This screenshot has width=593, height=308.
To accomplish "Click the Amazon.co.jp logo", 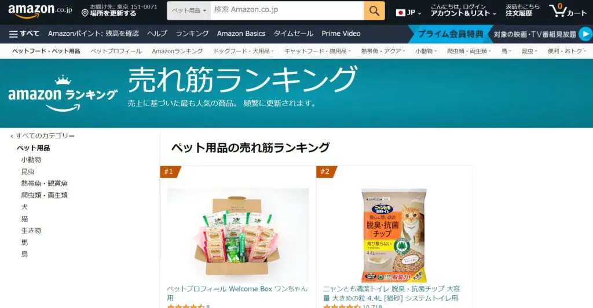I will pos(40,10).
